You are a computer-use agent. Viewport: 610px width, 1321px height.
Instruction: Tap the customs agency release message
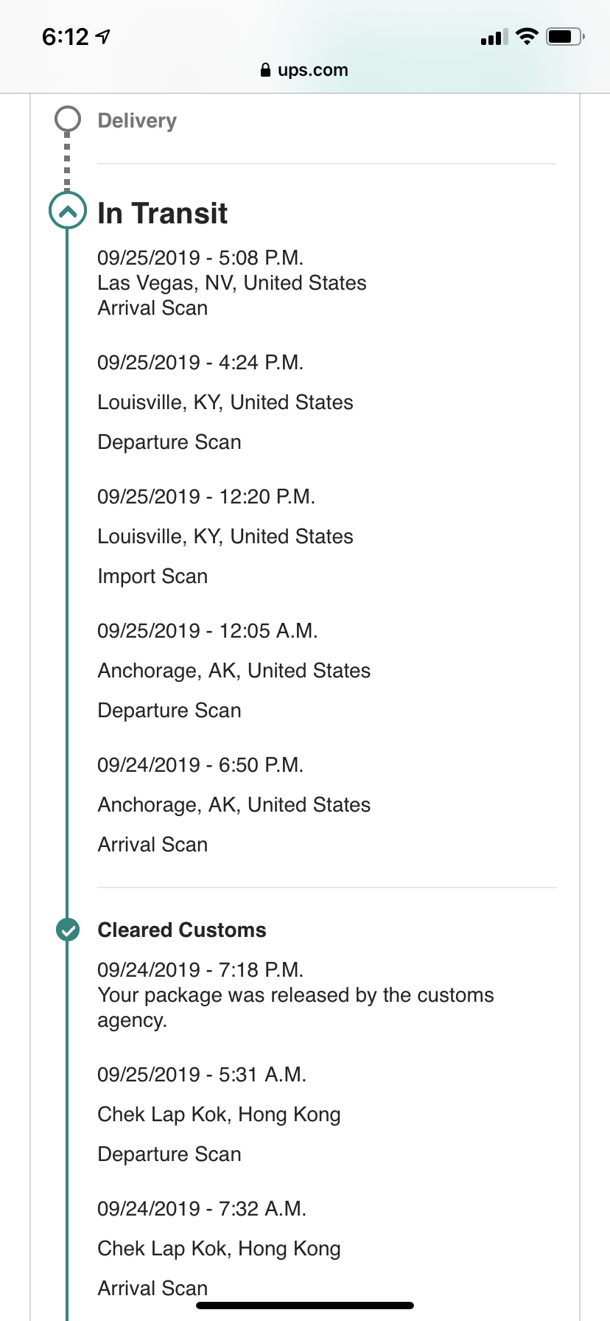295,1007
